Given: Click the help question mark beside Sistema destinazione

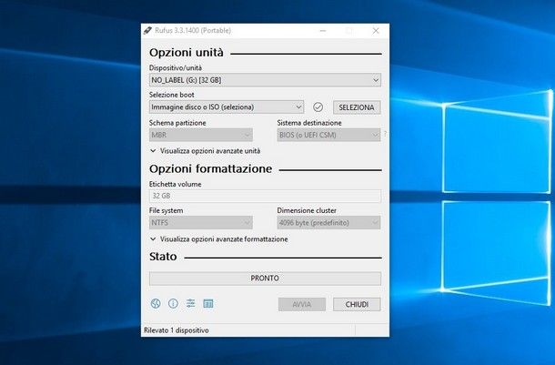Looking at the screenshot, I should (x=385, y=134).
